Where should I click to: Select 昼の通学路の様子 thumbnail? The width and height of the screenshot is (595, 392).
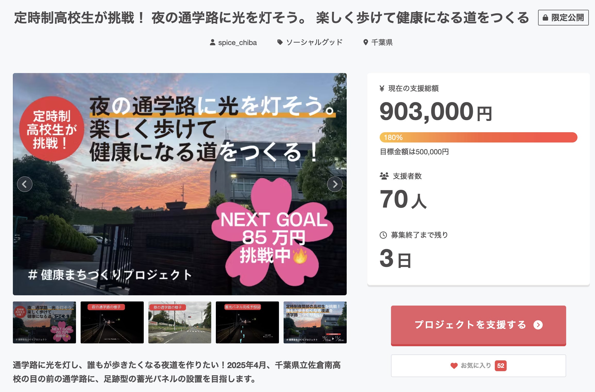[x=180, y=322]
